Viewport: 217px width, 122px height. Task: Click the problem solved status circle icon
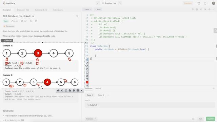pyautogui.click(x=77, y=16)
